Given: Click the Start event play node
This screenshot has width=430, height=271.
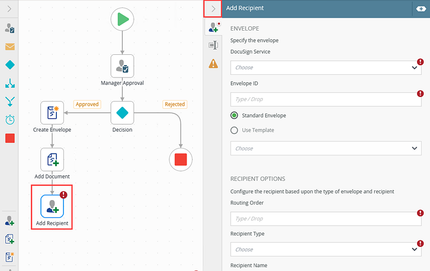Looking at the screenshot, I should click(x=122, y=20).
